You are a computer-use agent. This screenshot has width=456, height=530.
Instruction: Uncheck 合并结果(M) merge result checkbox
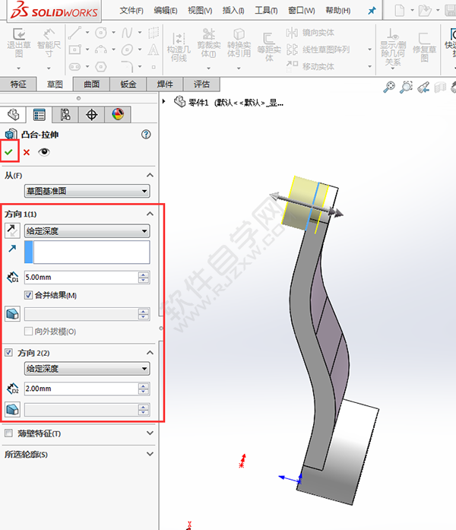tap(28, 295)
